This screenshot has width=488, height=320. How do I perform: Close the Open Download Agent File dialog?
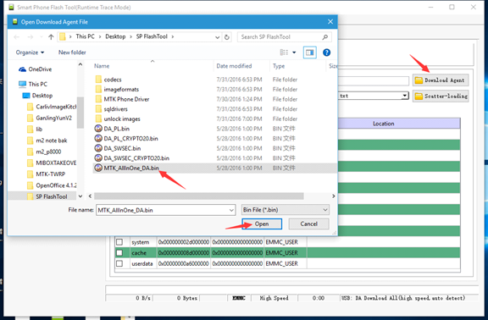point(330,22)
